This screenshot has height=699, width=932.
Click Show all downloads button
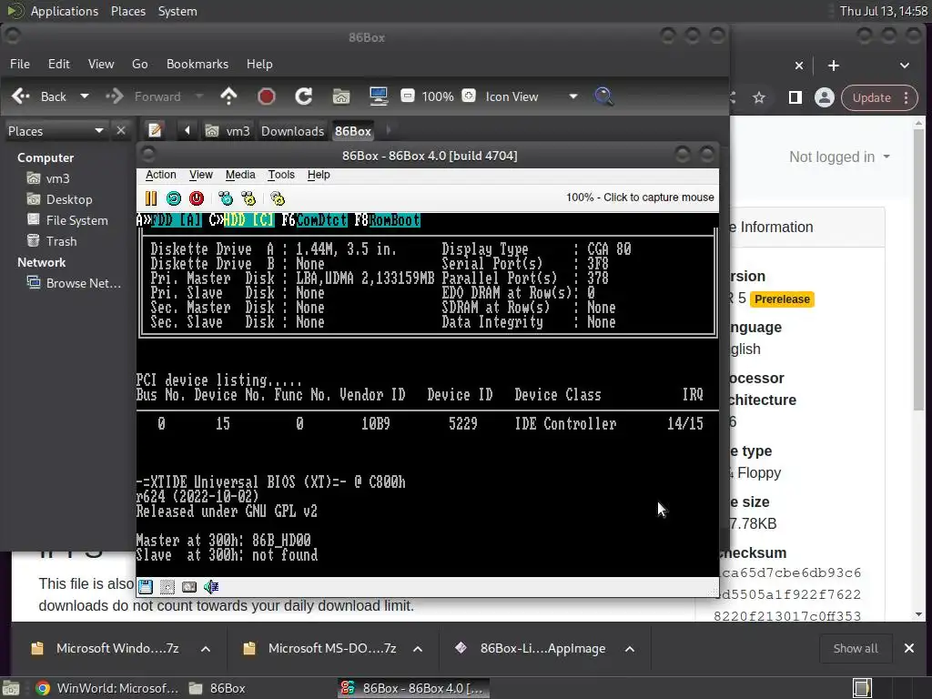(x=856, y=648)
